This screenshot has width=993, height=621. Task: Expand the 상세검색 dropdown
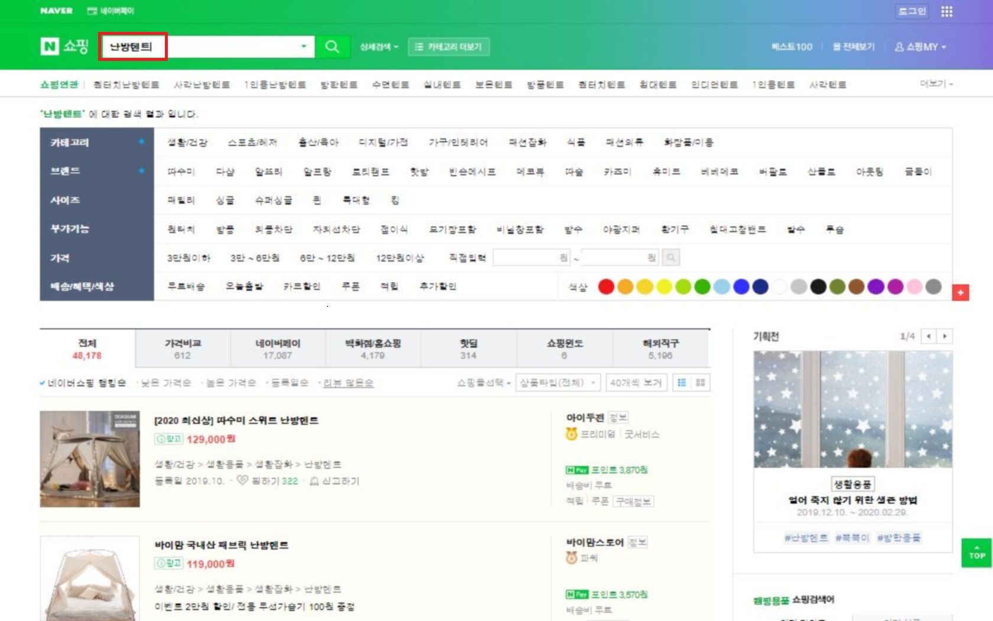pos(379,47)
